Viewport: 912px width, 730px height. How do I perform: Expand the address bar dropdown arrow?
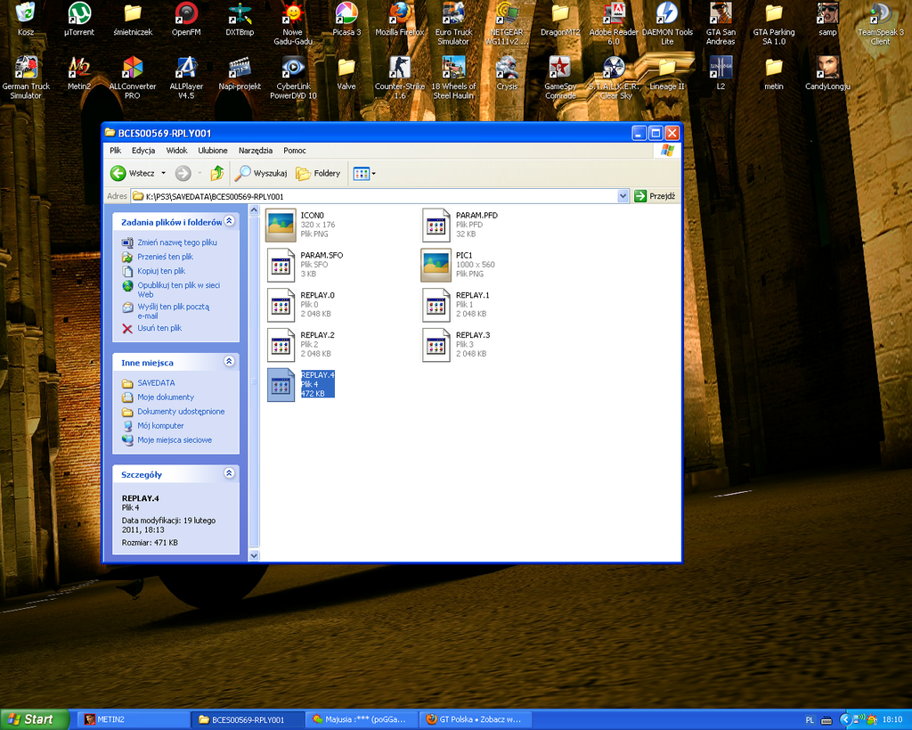click(x=623, y=196)
